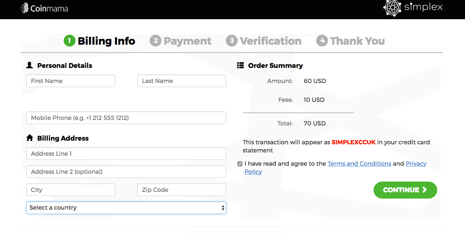The height and width of the screenshot is (234, 465).
Task: Switch to the Verification step tab
Action: [270, 41]
